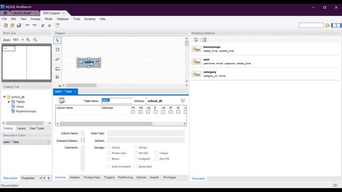Click the diagram vertical scrollbar thumb
Image resolution: width=342 pixels, height=192 pixels.
tap(186, 43)
